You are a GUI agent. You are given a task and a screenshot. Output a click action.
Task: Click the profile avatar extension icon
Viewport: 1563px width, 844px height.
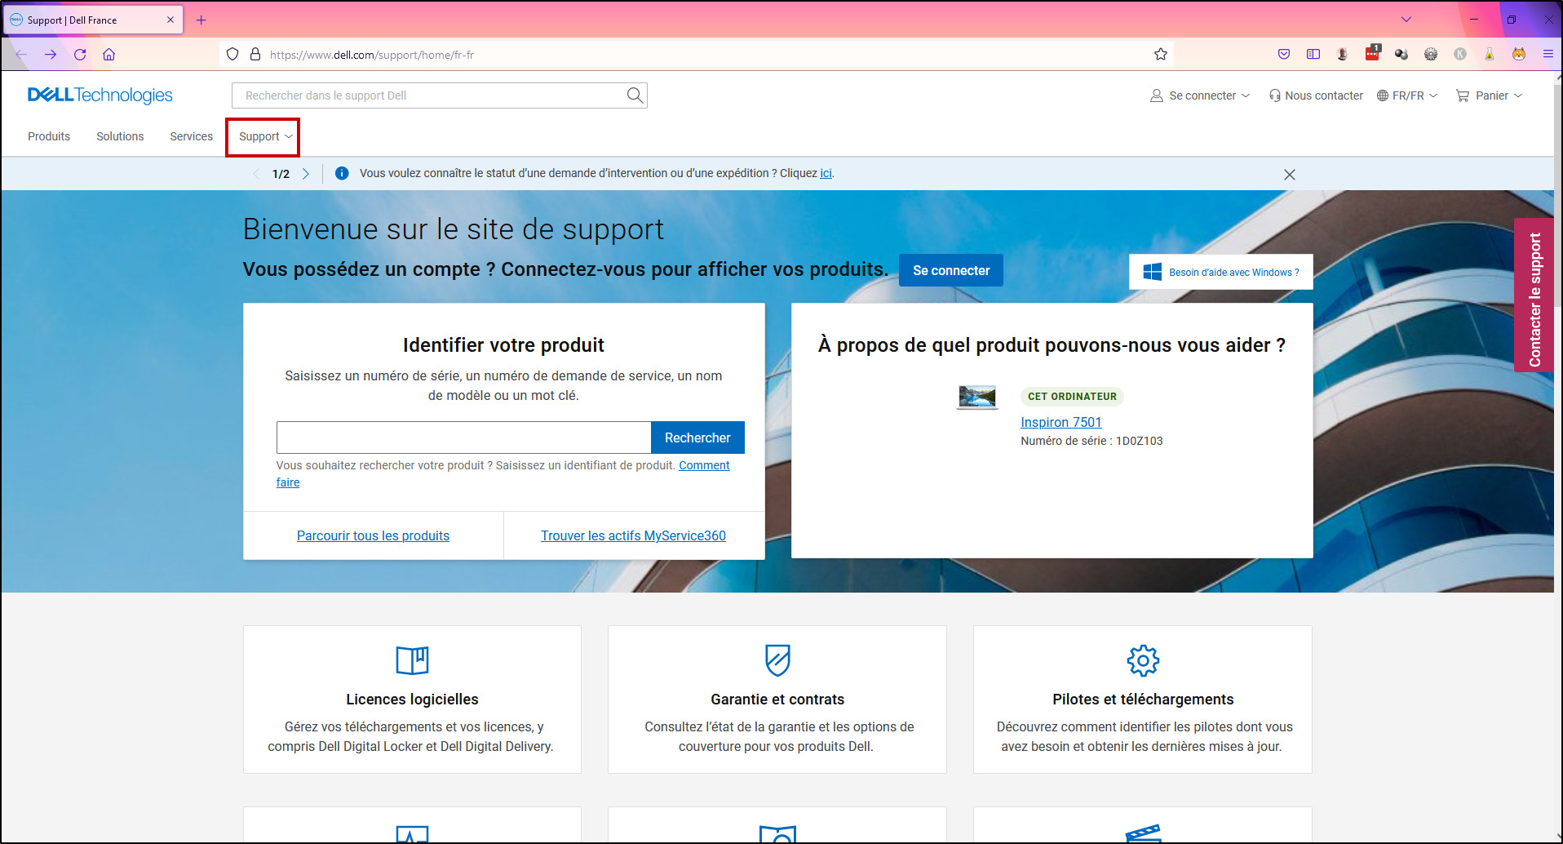coord(1343,55)
